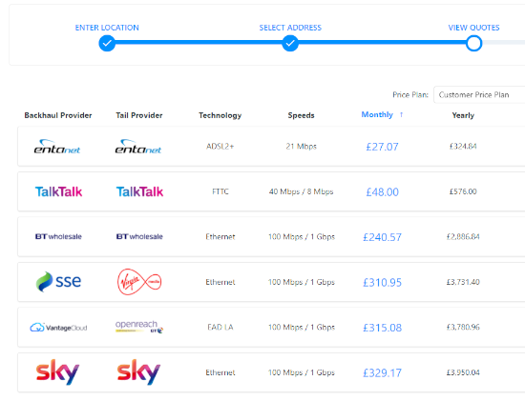Screen dimensions: 525x401
Task: Click the BT Wholesale backhaul logo
Action: (58, 236)
